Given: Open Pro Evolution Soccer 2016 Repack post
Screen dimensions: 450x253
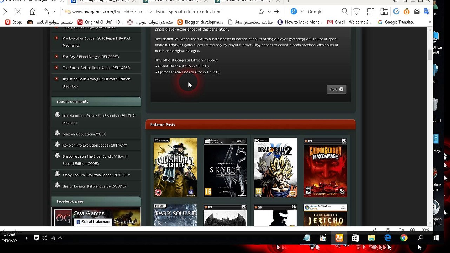Looking at the screenshot, I should (97, 42).
